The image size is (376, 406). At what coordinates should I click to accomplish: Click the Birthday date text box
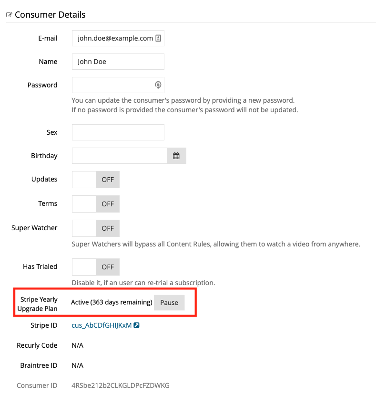click(x=120, y=156)
